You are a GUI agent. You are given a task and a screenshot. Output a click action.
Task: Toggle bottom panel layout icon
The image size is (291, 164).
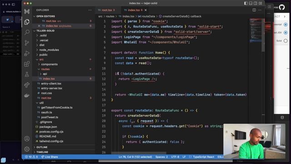251,3
